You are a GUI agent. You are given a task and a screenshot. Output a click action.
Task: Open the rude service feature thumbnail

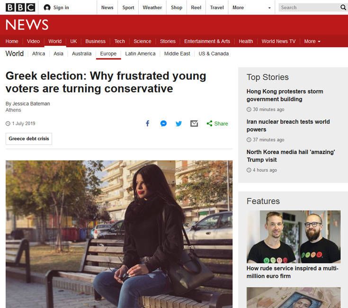tap(294, 236)
